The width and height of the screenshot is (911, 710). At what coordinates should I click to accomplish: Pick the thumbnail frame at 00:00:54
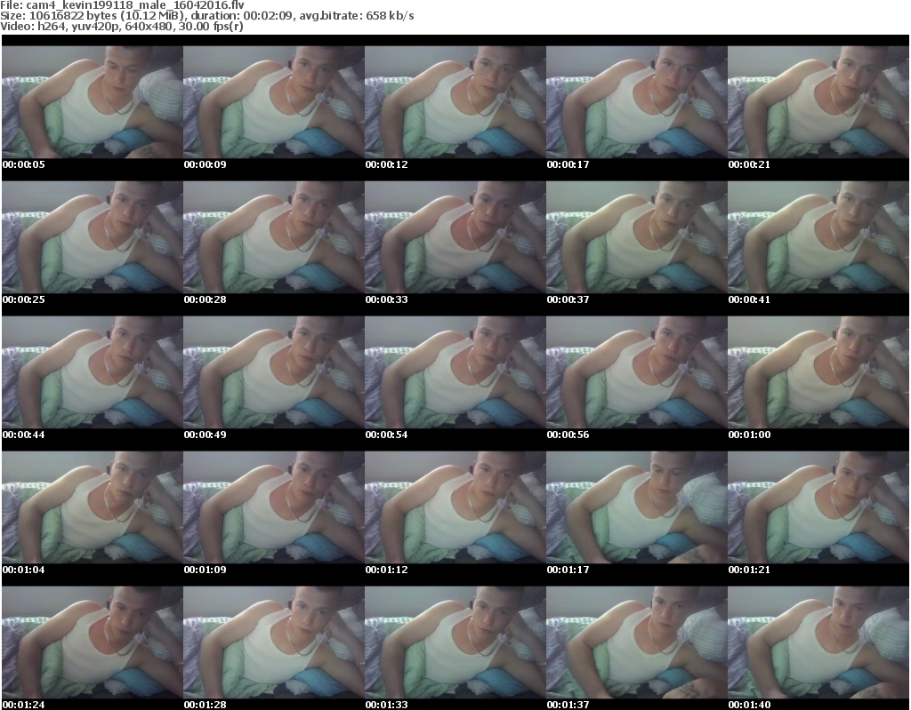click(x=455, y=372)
